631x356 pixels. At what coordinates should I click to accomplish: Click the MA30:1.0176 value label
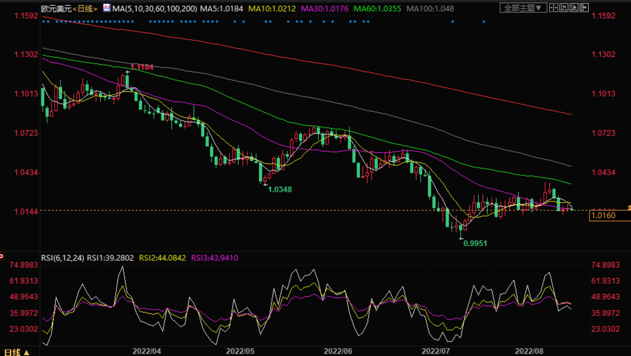pos(324,8)
